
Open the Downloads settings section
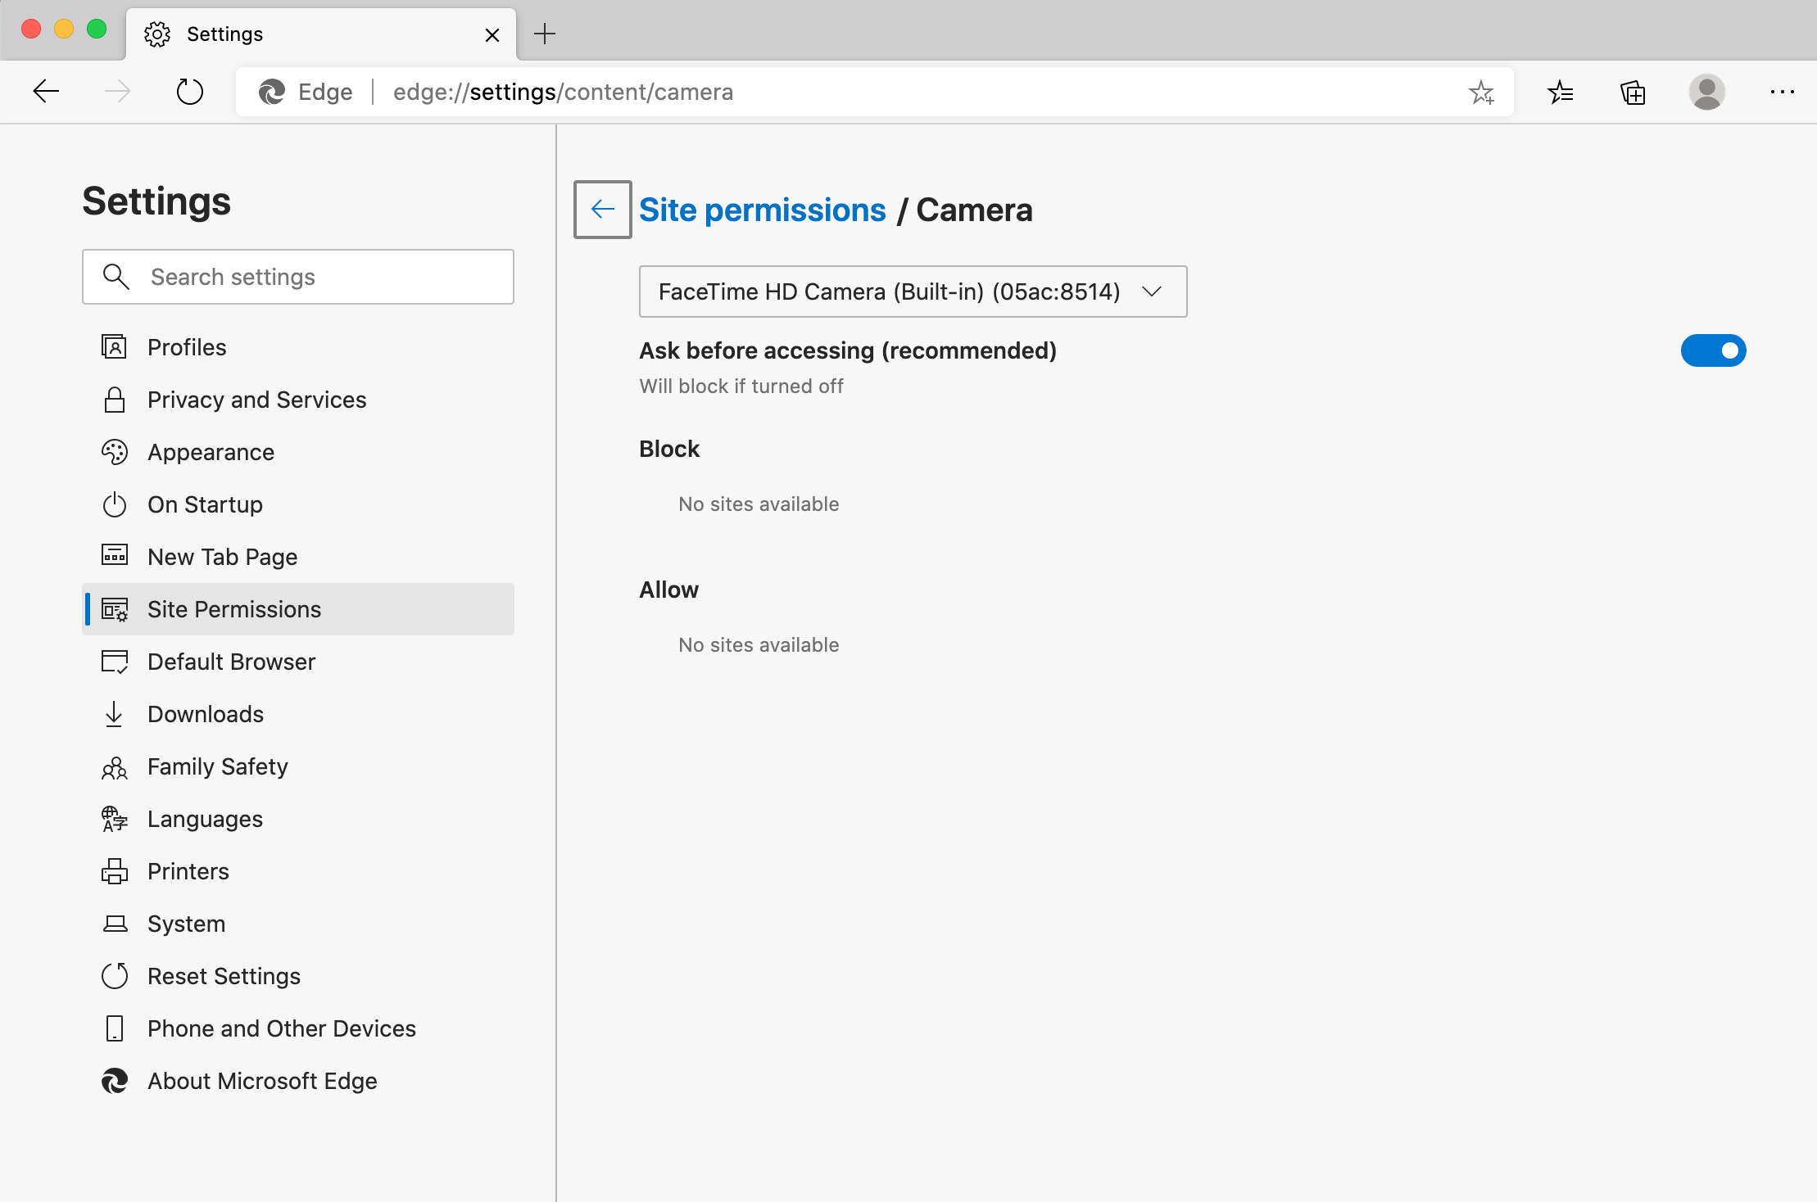click(205, 714)
